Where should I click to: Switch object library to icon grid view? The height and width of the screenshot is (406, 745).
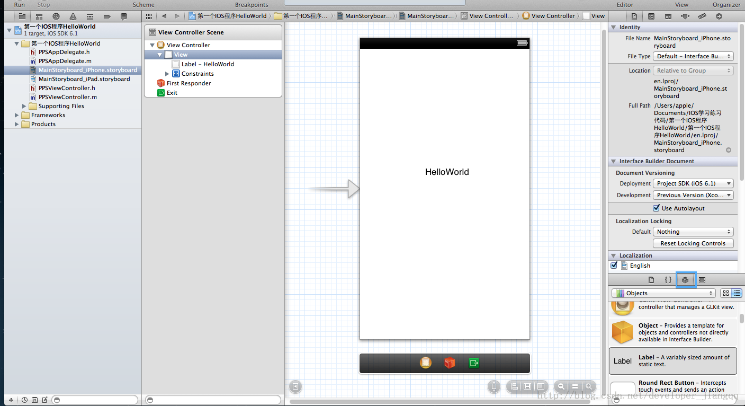tap(725, 293)
